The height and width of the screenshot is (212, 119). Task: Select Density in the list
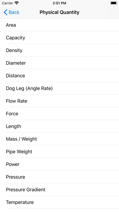(59, 50)
